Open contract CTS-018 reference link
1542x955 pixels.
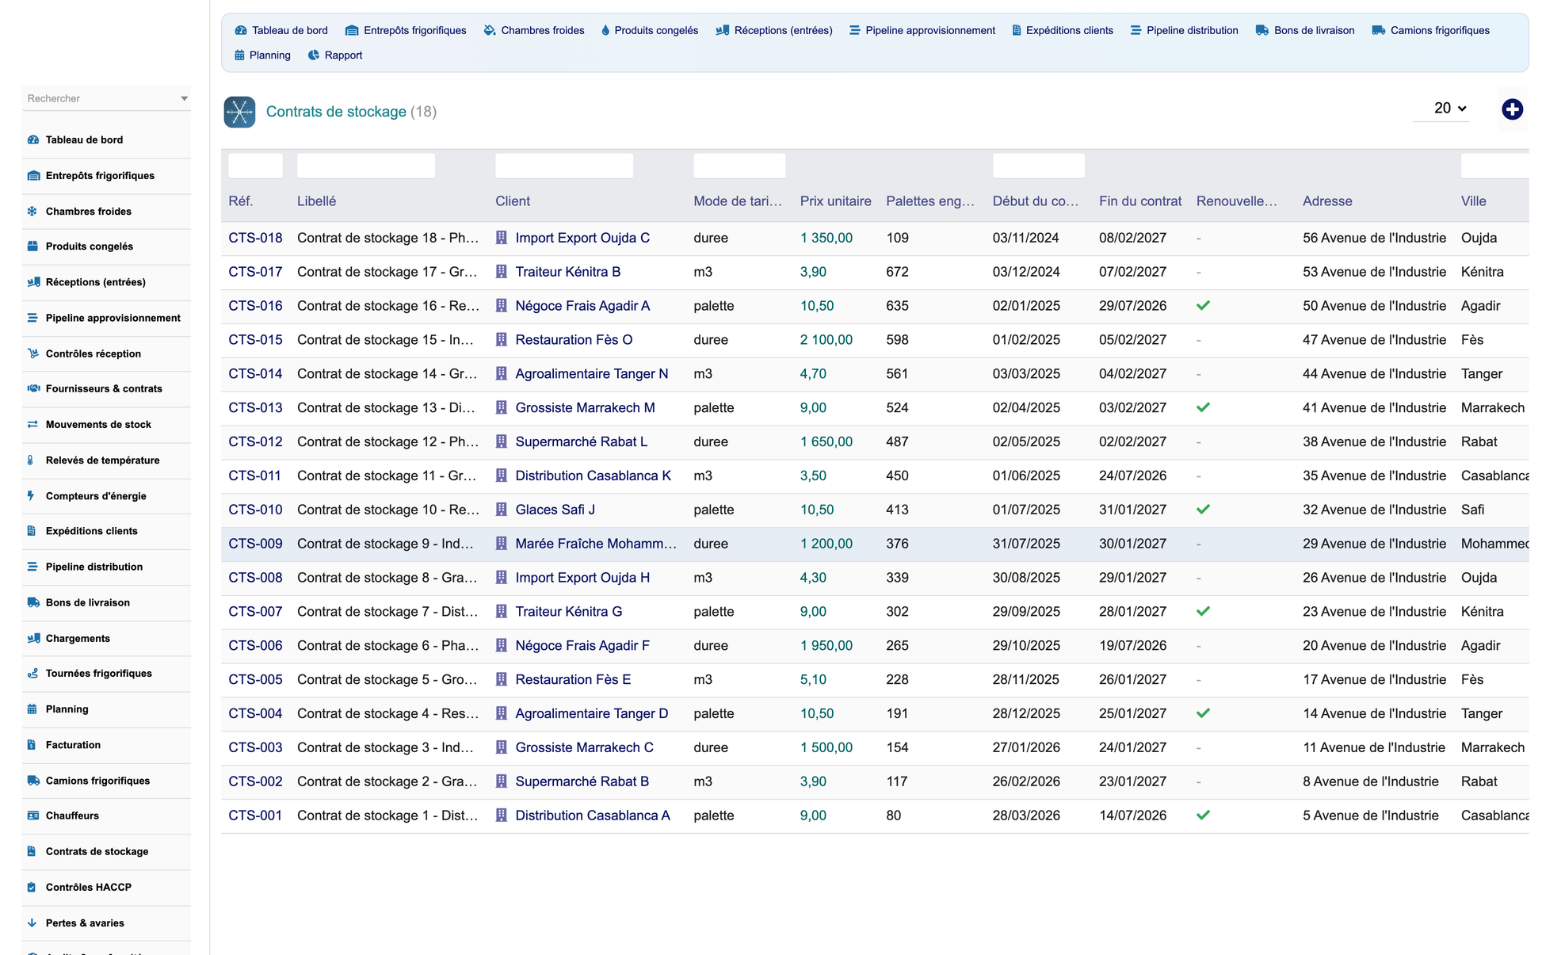pos(255,238)
